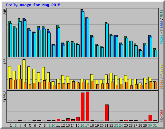Click the Sites / Visits legend label
The height and width of the screenshot is (129, 165).
coord(161,77)
